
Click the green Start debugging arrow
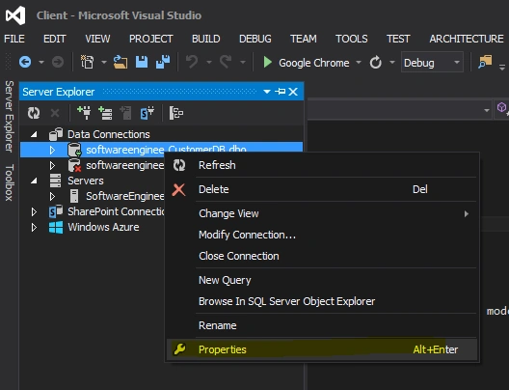tap(267, 62)
